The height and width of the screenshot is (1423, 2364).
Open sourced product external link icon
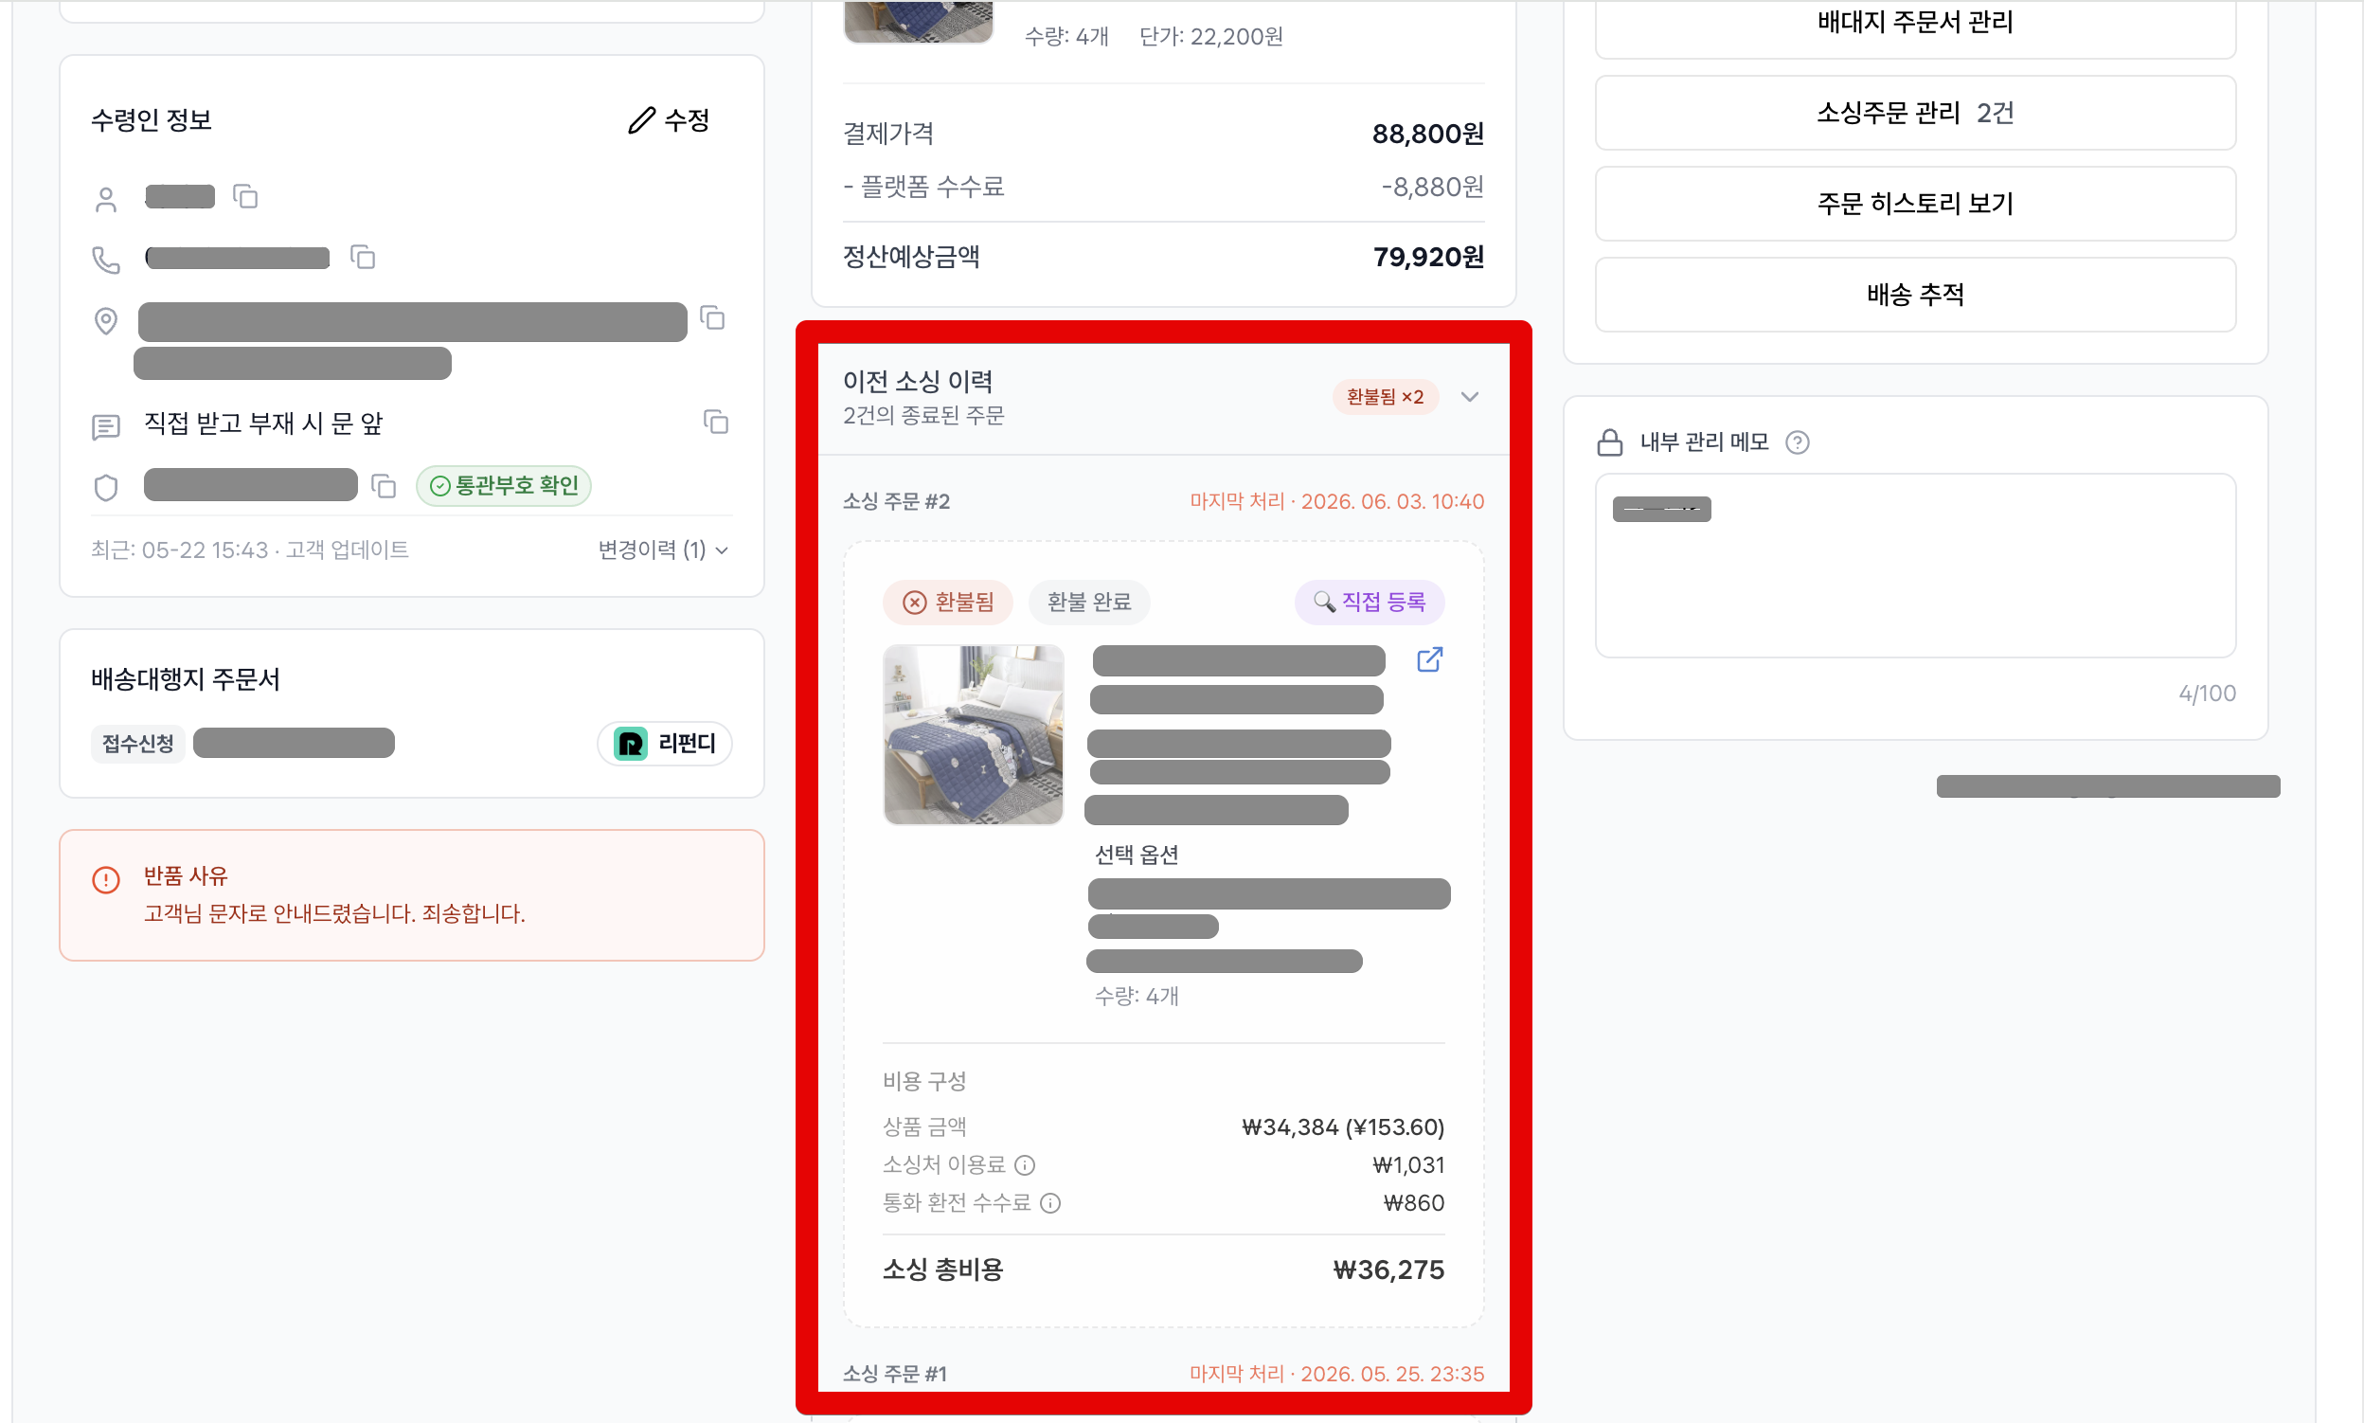pos(1429,659)
